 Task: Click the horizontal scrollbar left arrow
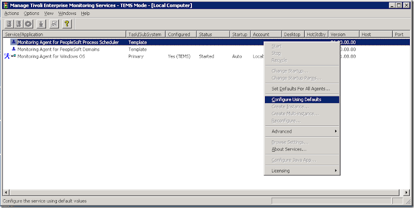(x=6, y=193)
